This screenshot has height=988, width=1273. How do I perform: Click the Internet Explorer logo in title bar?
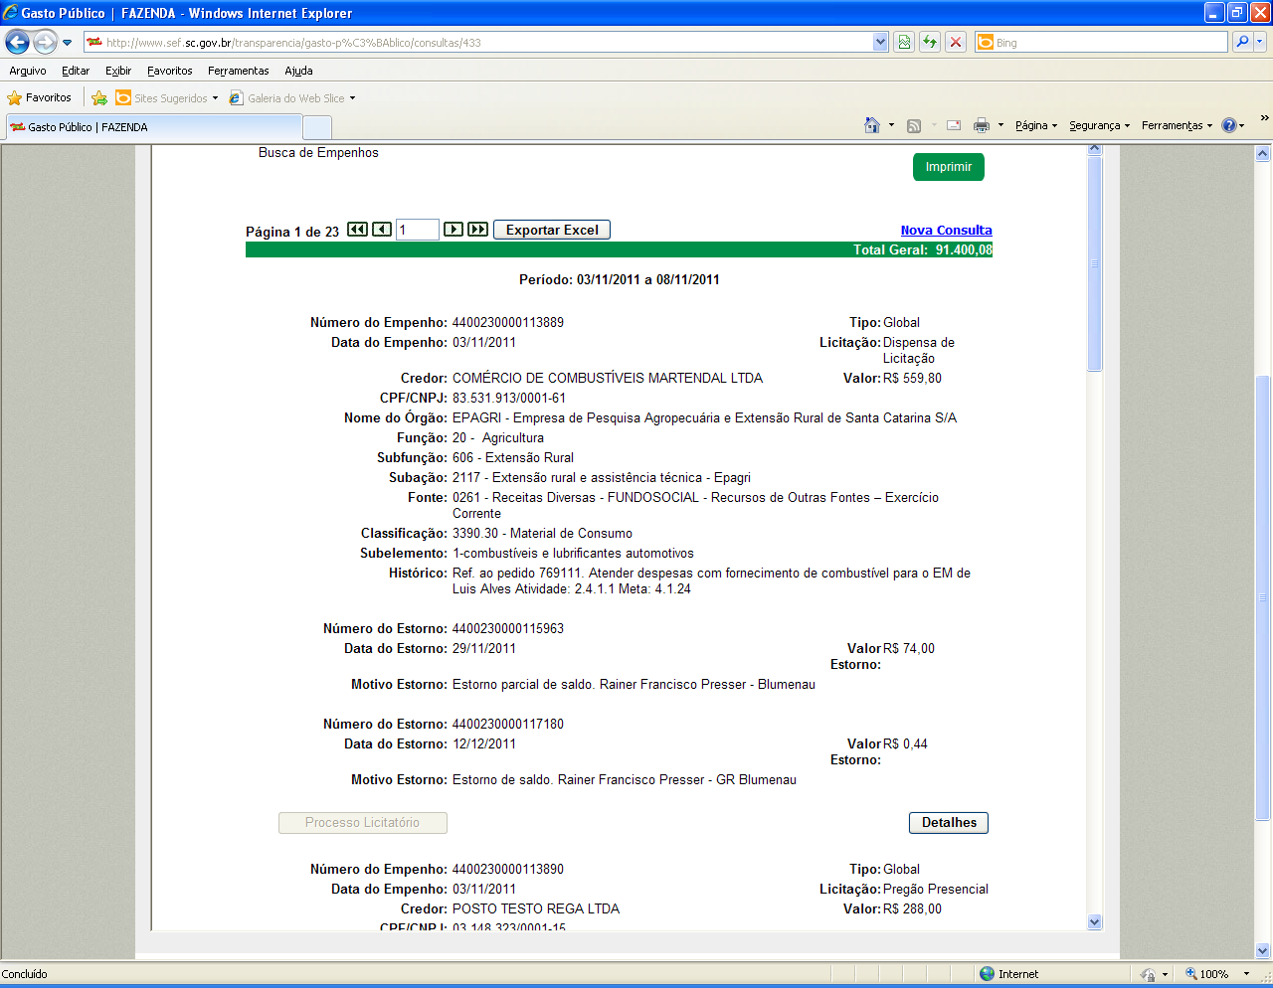11,13
